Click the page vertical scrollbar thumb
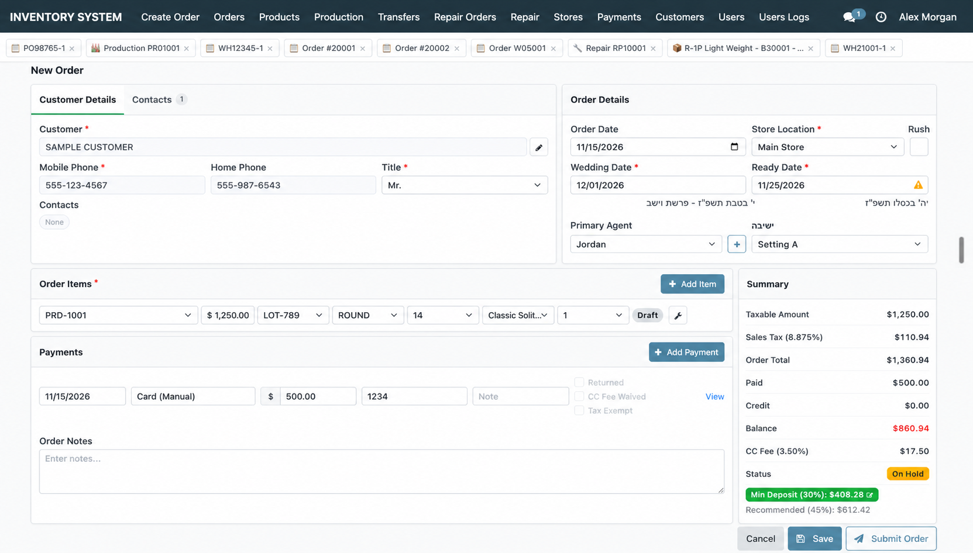Image resolution: width=973 pixels, height=553 pixels. (x=961, y=250)
